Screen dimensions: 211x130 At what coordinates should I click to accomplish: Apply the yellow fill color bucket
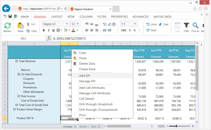[x=66, y=30]
